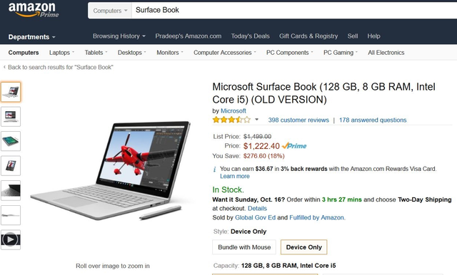Viewport: 457px width, 275px height.
Task: Click the Global Gov Ed seller link
Action: pos(255,217)
